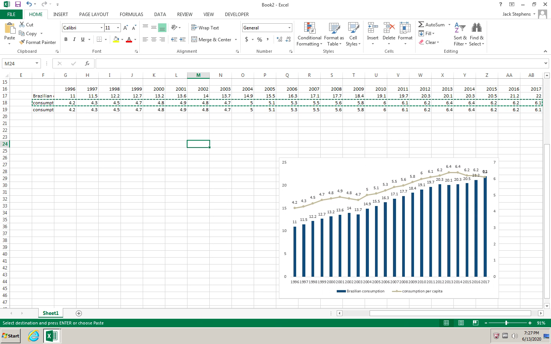551x344 pixels.
Task: Click the AutoSum button
Action: pyautogui.click(x=431, y=25)
